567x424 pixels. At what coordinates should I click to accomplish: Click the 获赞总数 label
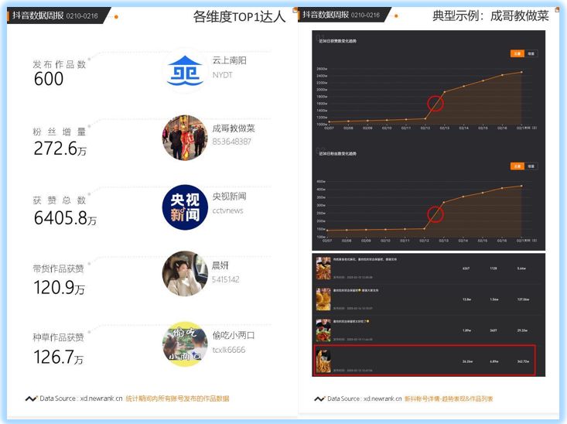(60, 200)
